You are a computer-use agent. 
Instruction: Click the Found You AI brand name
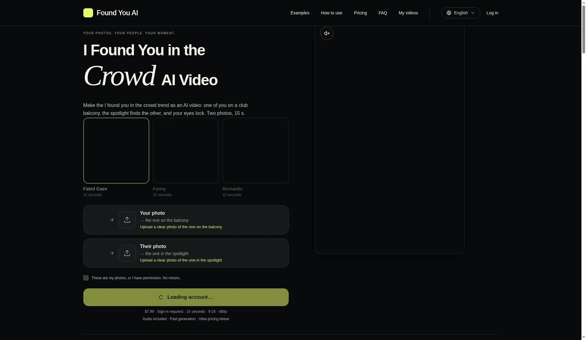(117, 13)
